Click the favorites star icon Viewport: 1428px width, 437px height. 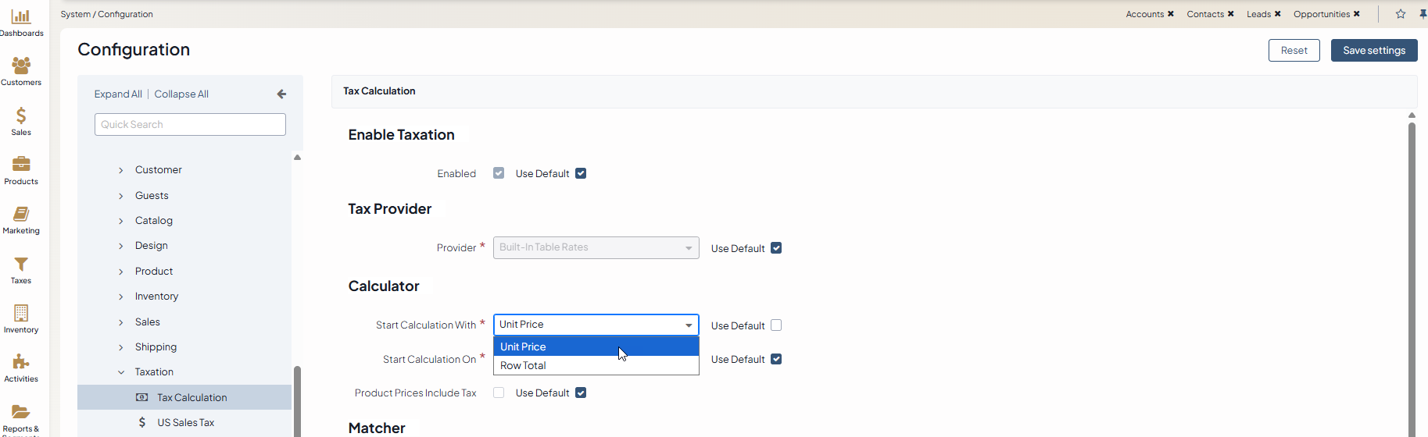tap(1401, 14)
